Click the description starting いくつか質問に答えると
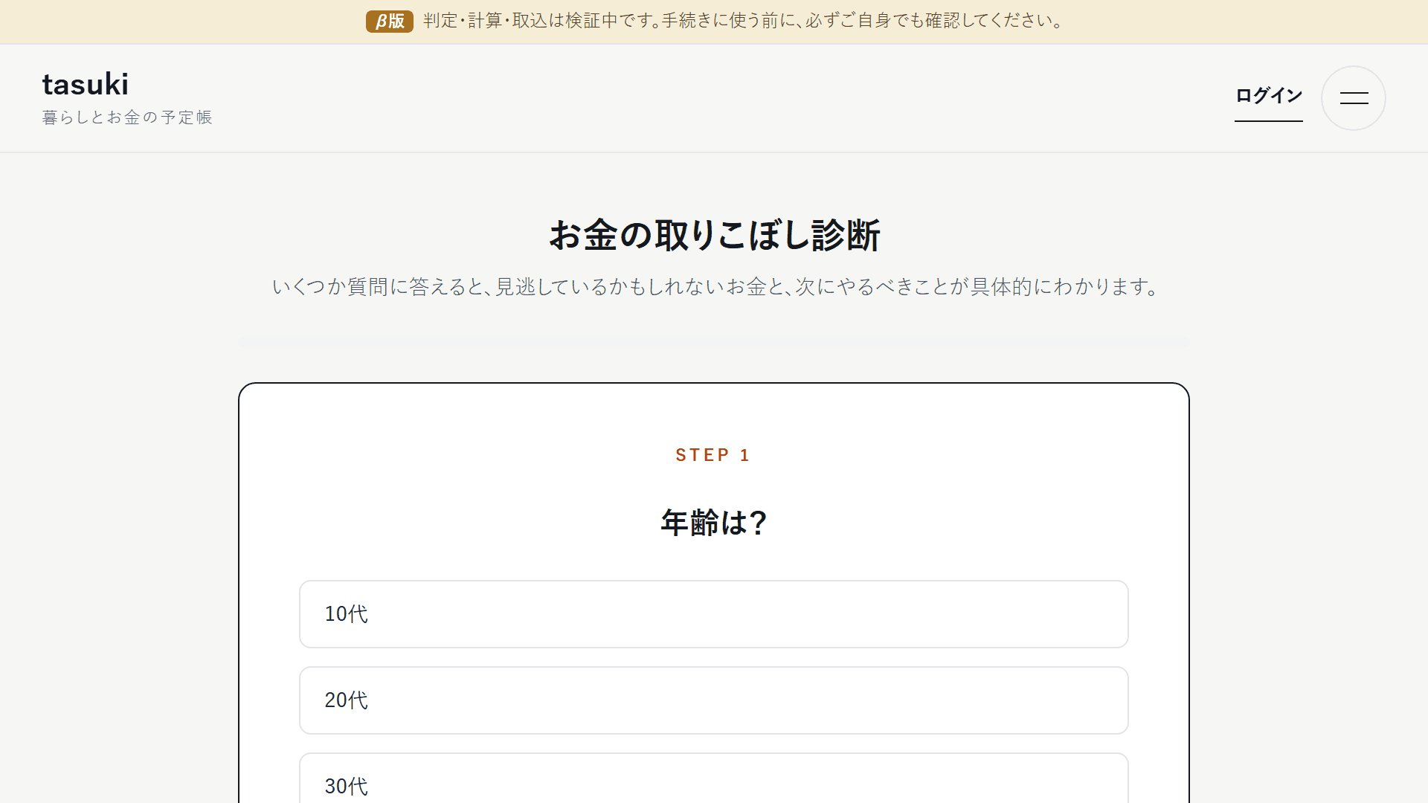This screenshot has width=1428, height=803. (714, 287)
